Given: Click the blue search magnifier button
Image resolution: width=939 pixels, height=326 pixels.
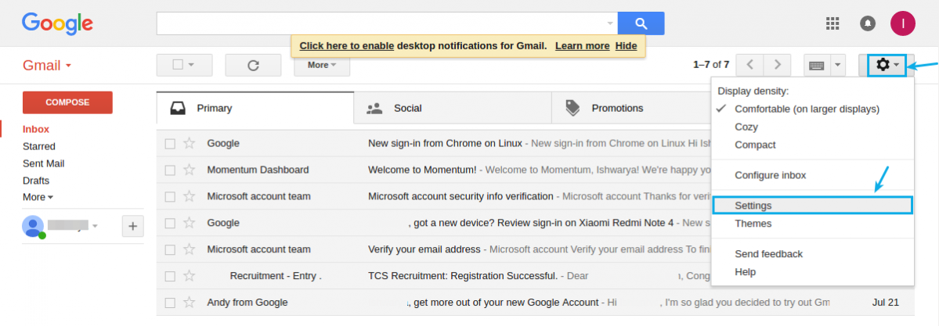Looking at the screenshot, I should pyautogui.click(x=641, y=23).
